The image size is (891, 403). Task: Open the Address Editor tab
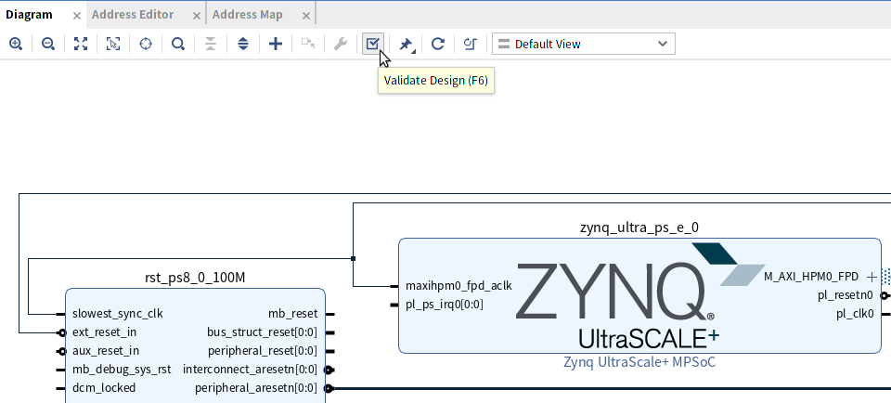click(x=133, y=15)
